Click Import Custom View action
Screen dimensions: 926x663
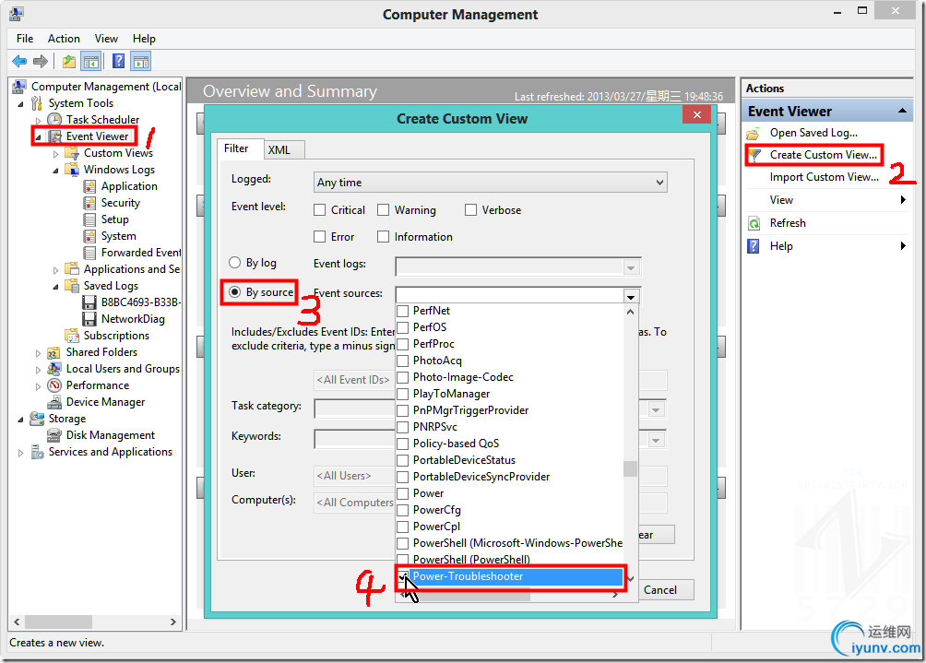(x=824, y=177)
